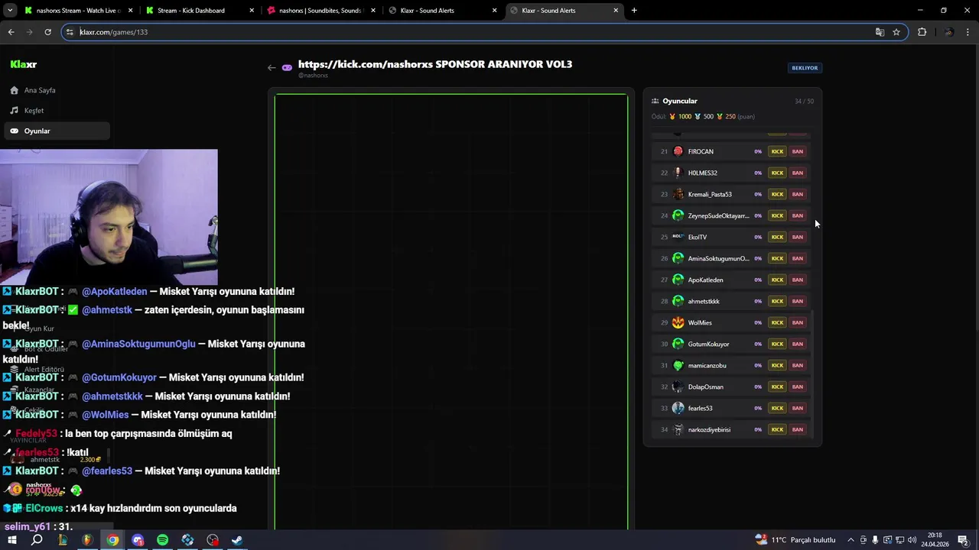
Task: Kick player FIROCAN
Action: [x=777, y=151]
